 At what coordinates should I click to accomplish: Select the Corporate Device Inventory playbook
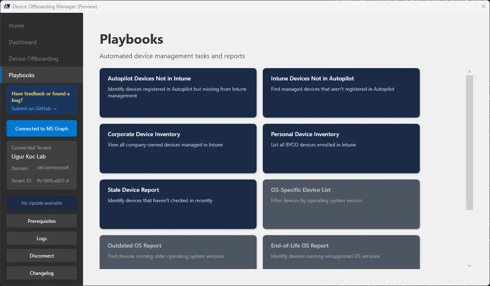tap(178, 149)
